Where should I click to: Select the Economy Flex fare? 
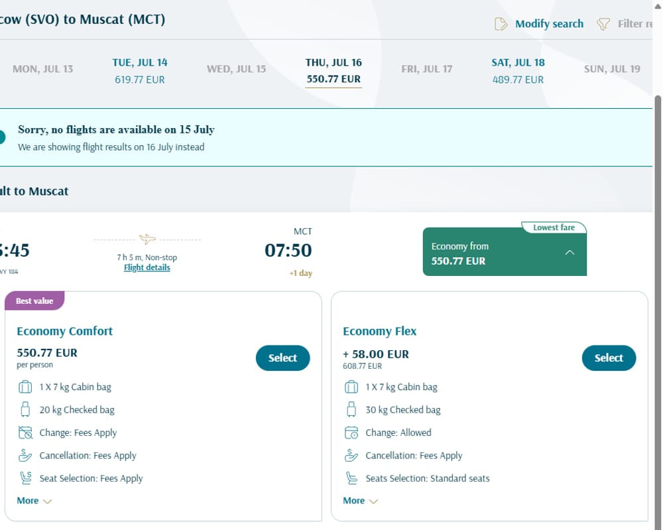click(x=609, y=358)
